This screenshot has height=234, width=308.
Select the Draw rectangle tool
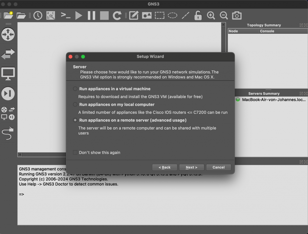(159, 15)
